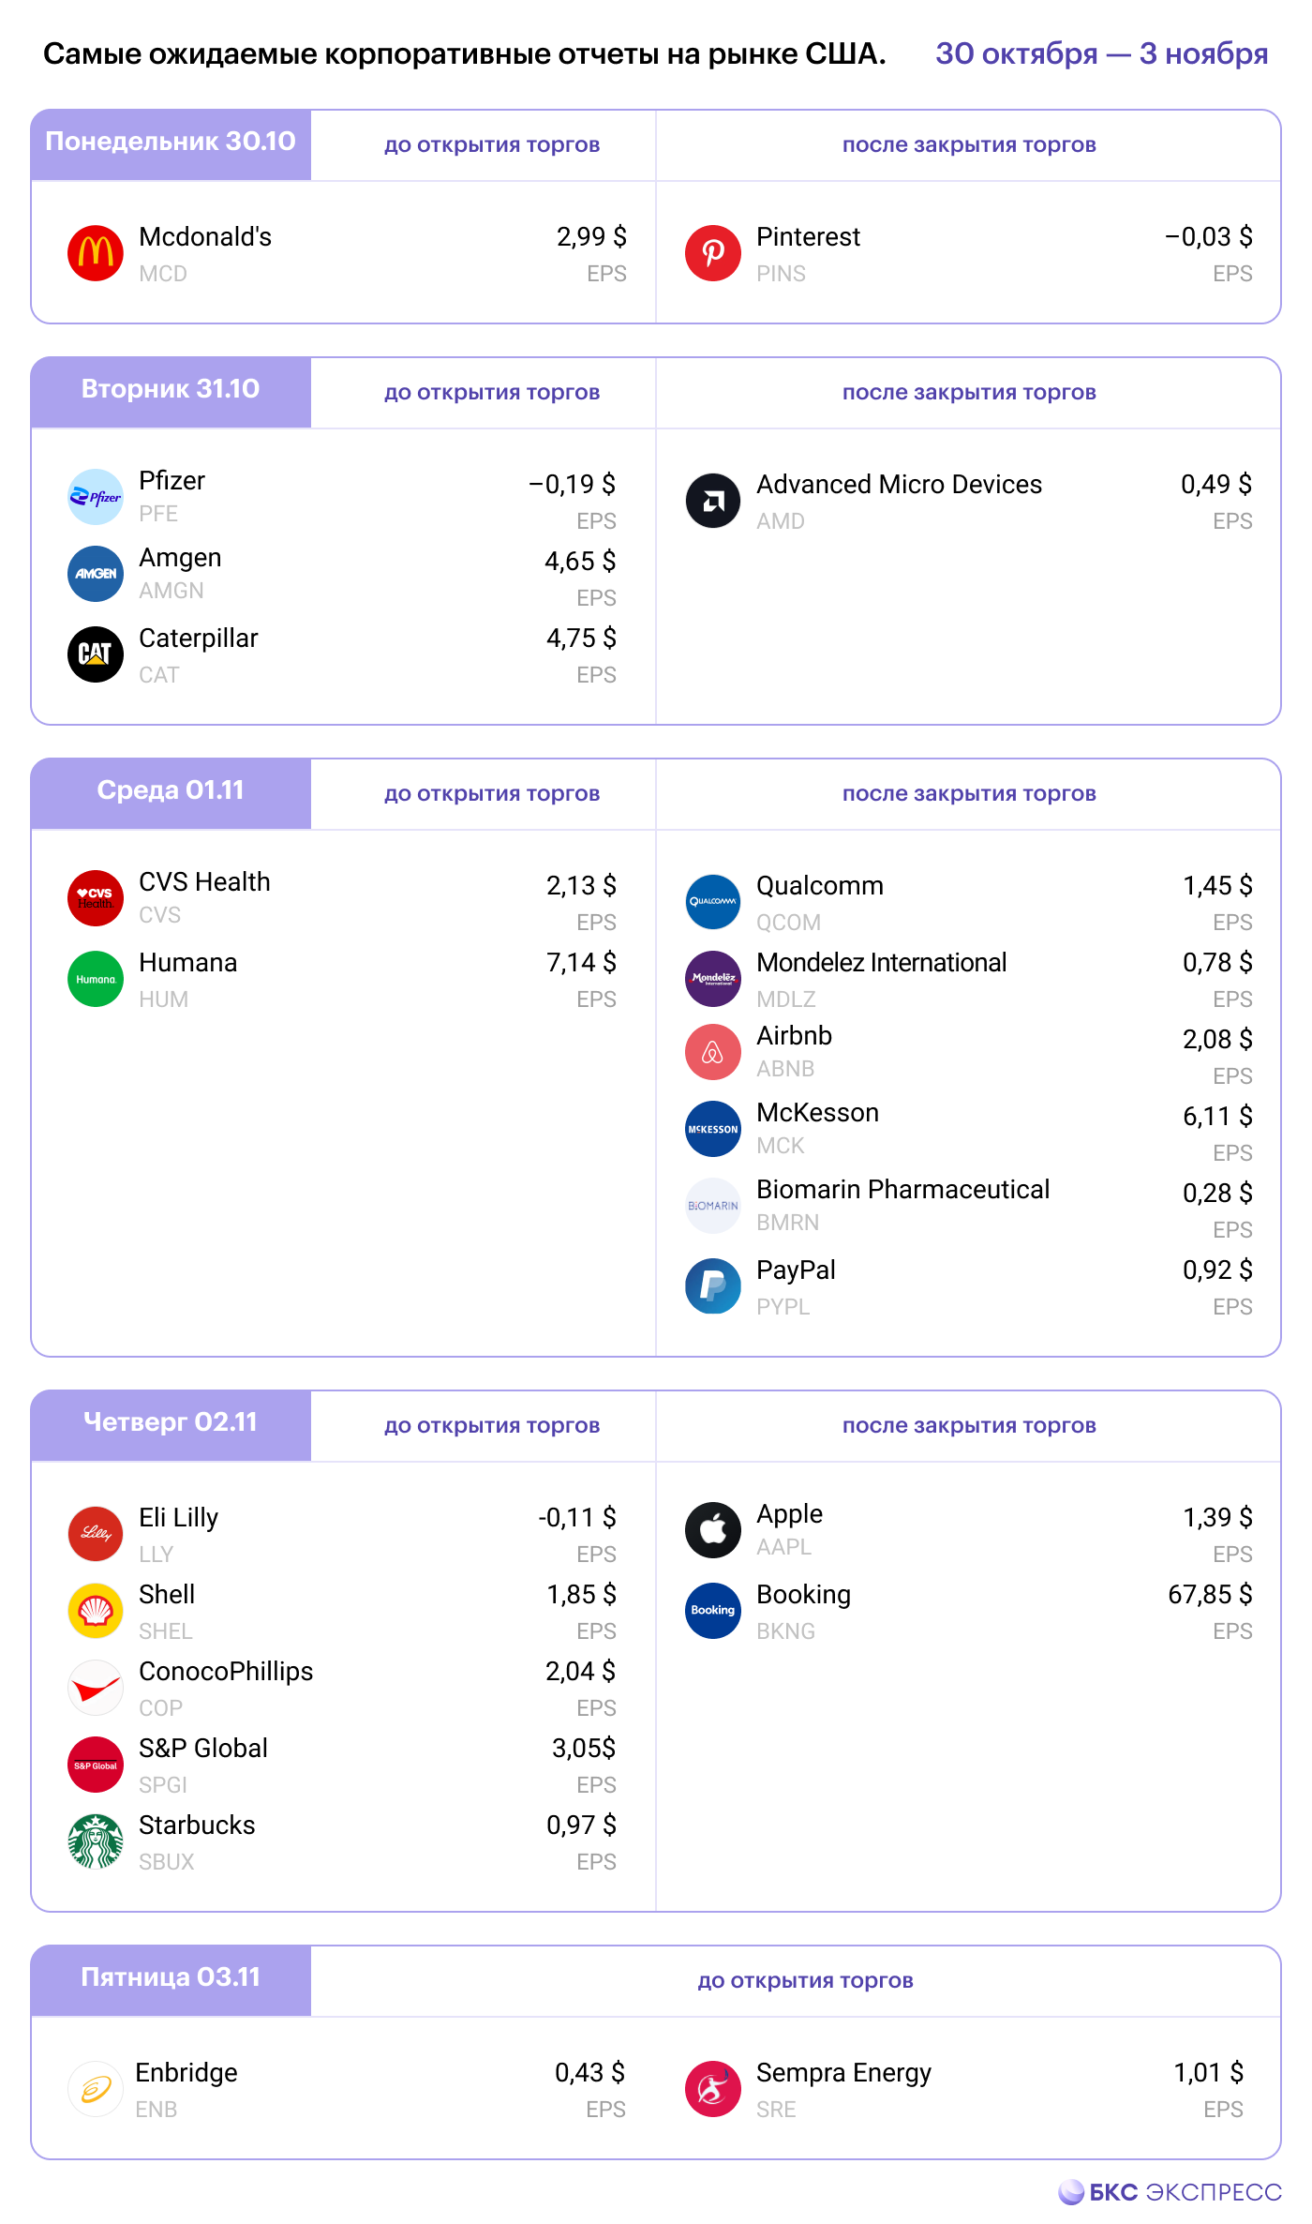Click the PINS ticker text
Screen dimensions: 1312x2224
coord(781,274)
